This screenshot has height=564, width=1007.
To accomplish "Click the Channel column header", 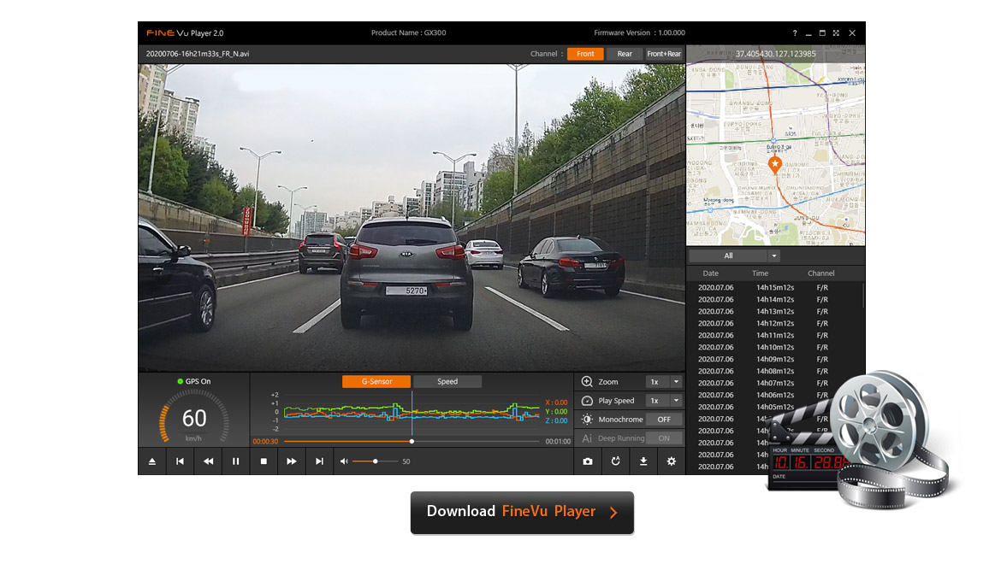I will tap(821, 273).
